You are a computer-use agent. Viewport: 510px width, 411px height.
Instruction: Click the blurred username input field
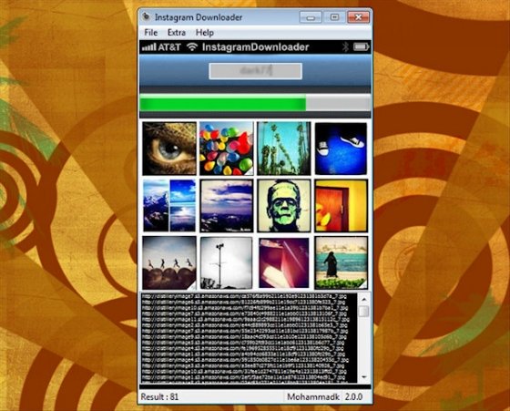click(255, 71)
